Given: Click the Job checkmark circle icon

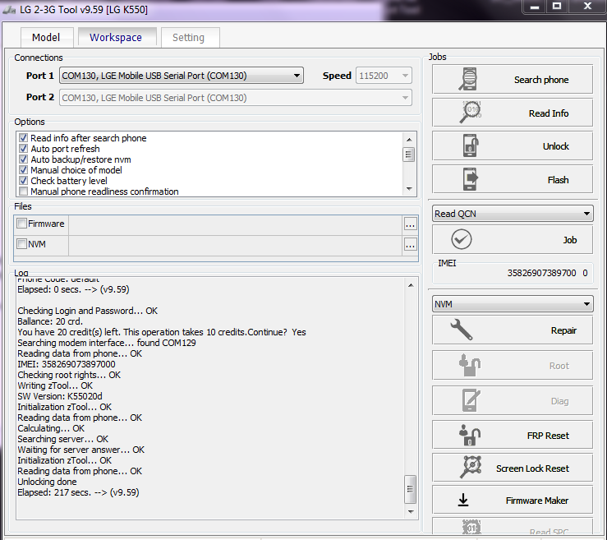Looking at the screenshot, I should (x=462, y=239).
